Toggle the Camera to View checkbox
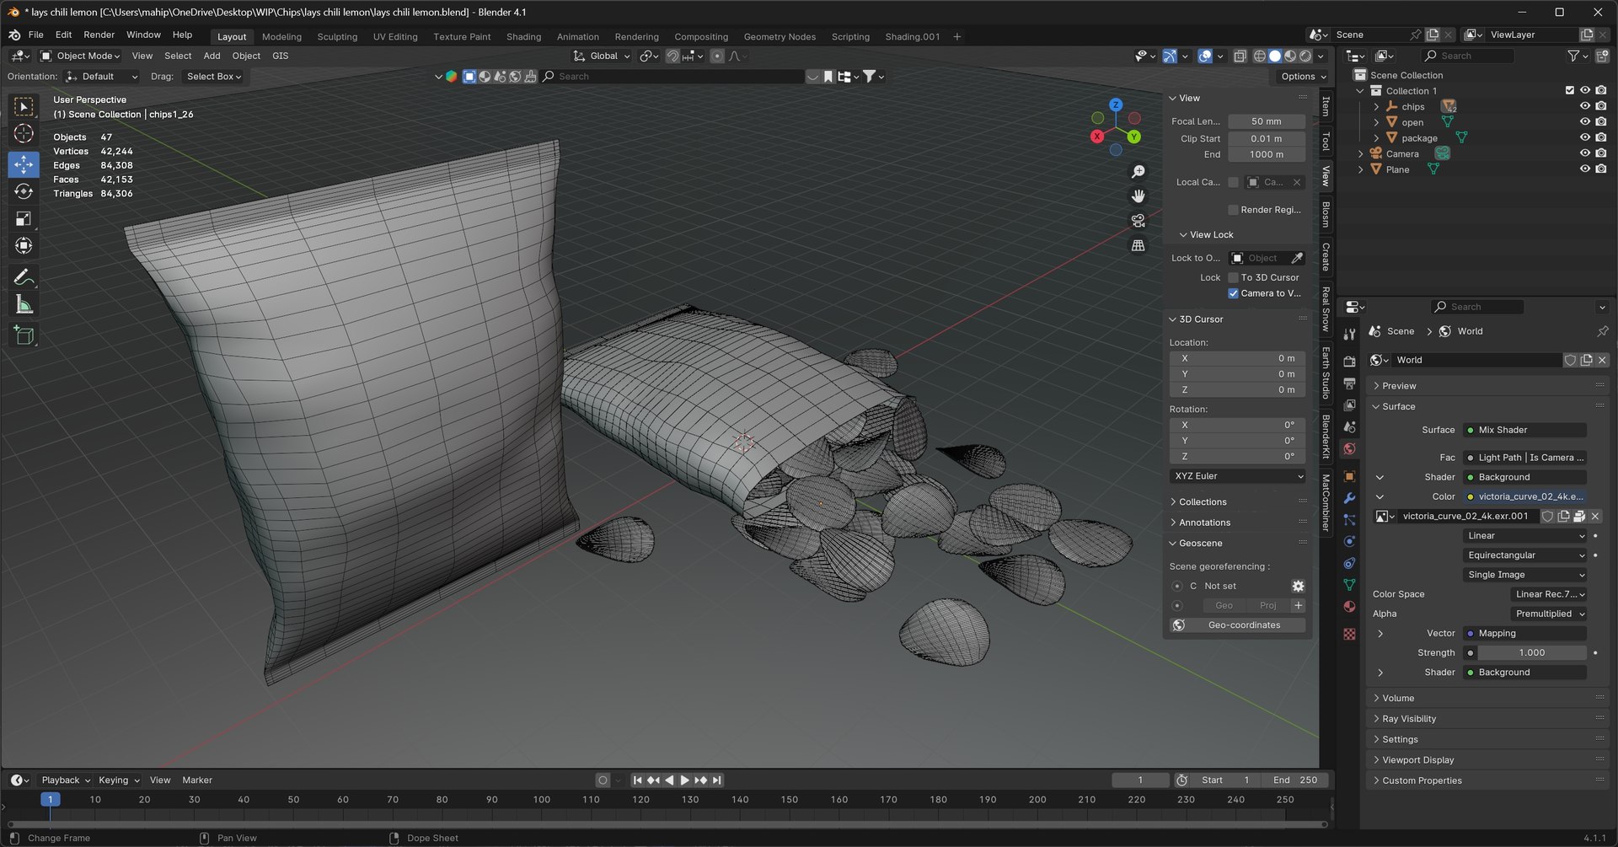Image resolution: width=1618 pixels, height=847 pixels. 1233,293
